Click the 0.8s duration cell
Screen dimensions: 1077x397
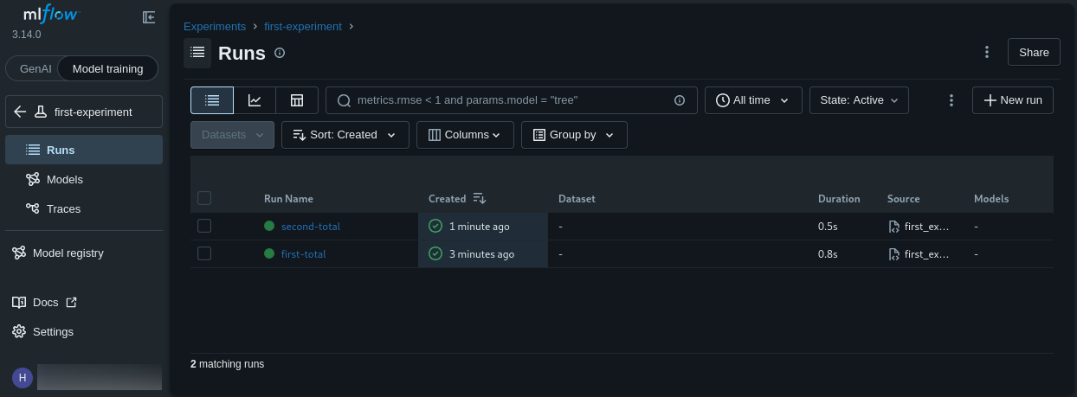coord(828,254)
